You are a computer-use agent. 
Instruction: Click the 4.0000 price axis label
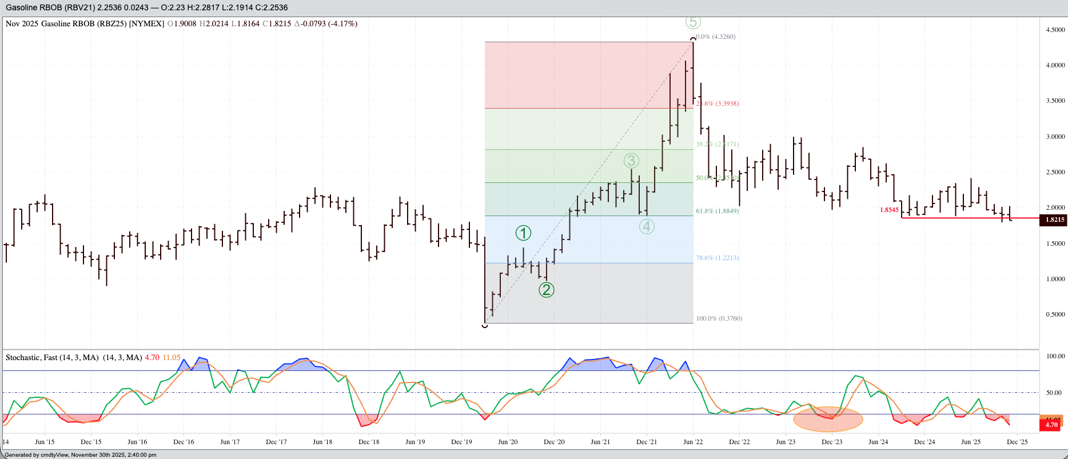(x=1055, y=66)
